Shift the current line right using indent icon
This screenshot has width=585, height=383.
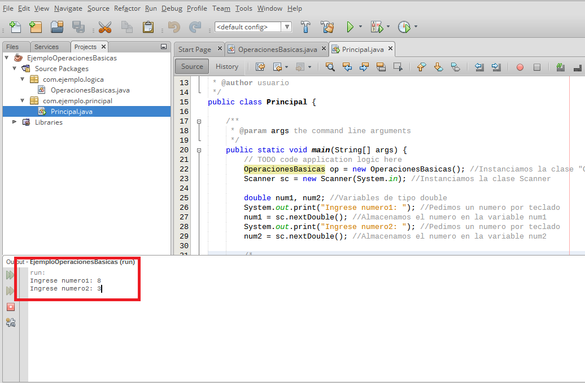[x=497, y=67]
